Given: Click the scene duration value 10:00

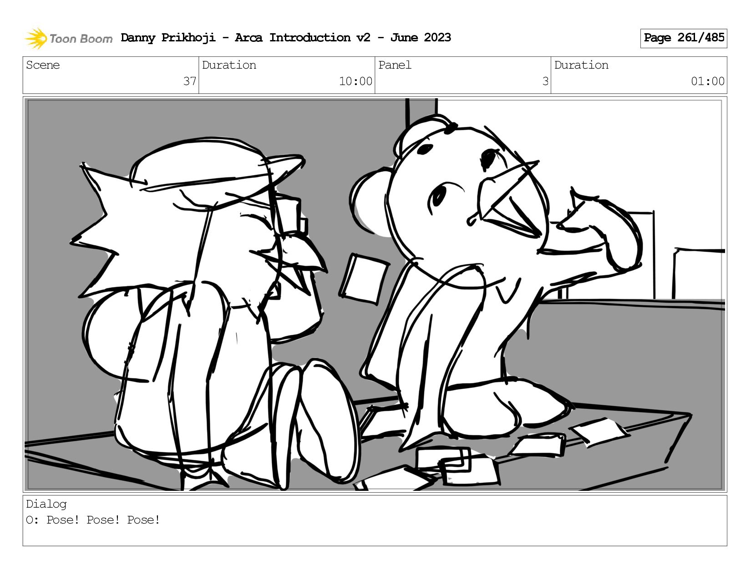Looking at the screenshot, I should [x=355, y=81].
